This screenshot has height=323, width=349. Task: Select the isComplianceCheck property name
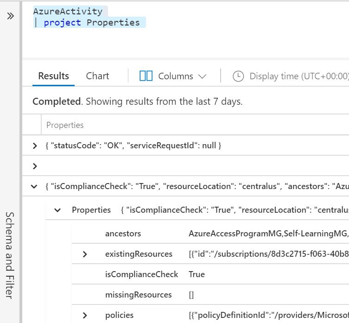point(141,274)
